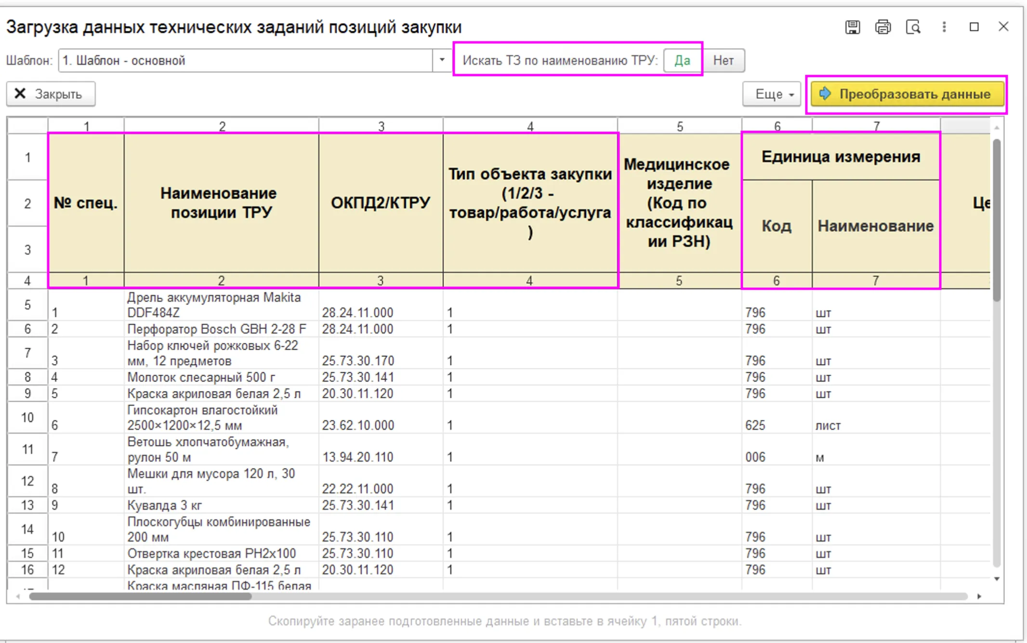Select cell 'Дрель аккумуляторная Makita DDF484Z'
Image resolution: width=1027 pixels, height=643 pixels.
coord(221,305)
